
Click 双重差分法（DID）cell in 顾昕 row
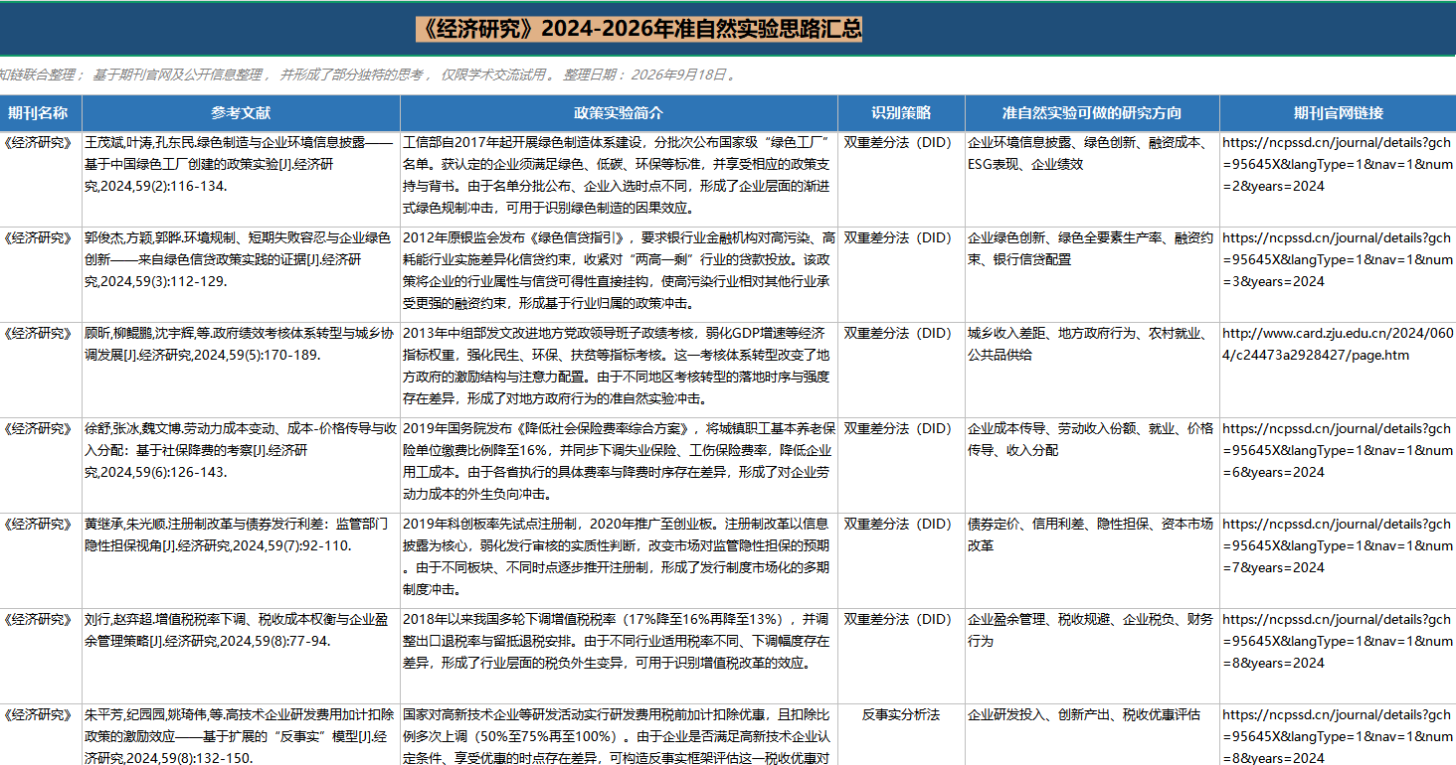coord(901,370)
